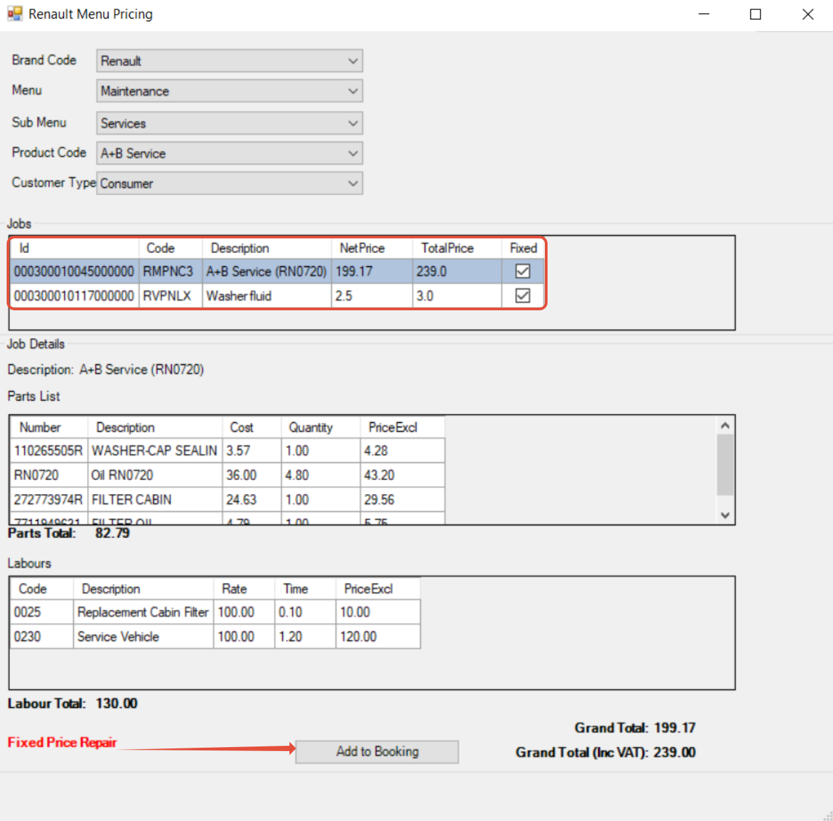Expand the Customer Type dropdown
This screenshot has height=821, width=833.
pos(230,183)
